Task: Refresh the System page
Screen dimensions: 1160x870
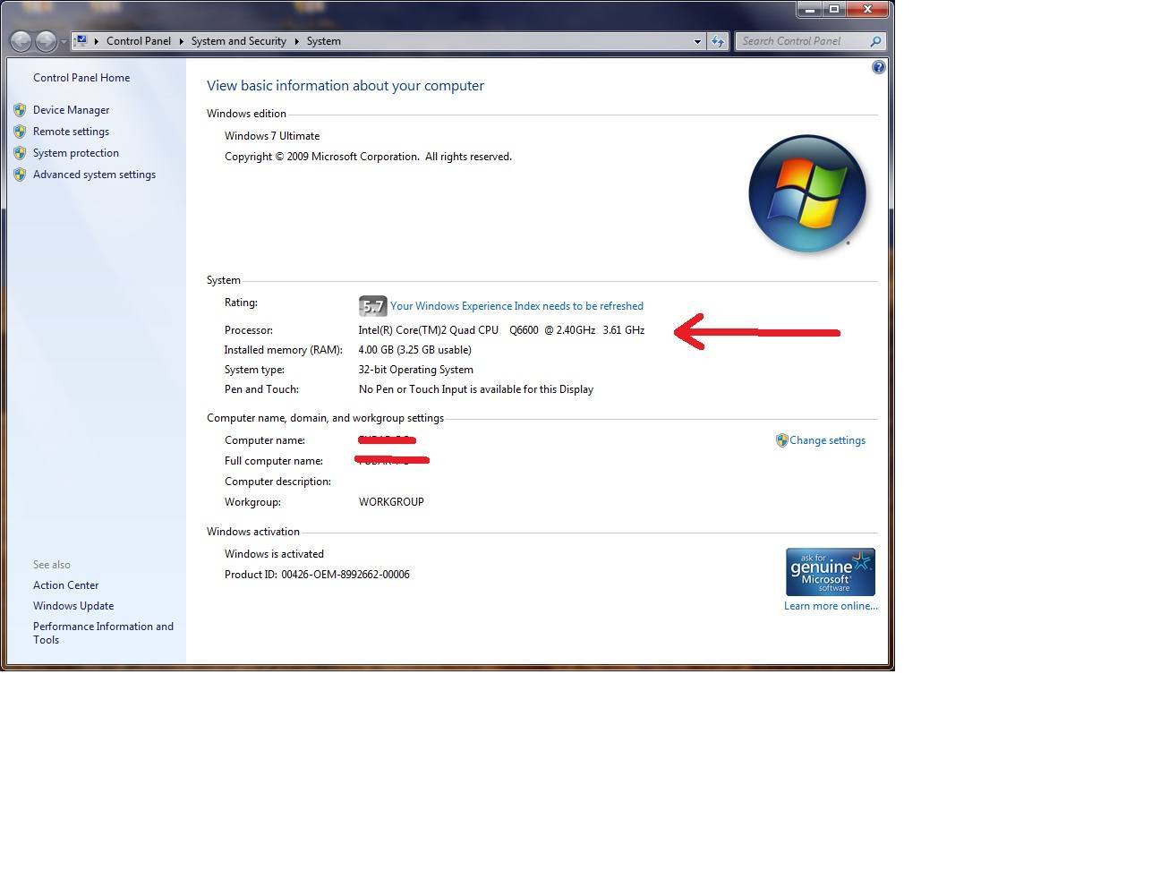Action: click(718, 41)
